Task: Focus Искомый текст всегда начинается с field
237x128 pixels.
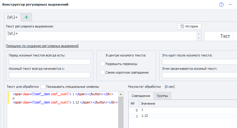Action: click(x=50, y=75)
